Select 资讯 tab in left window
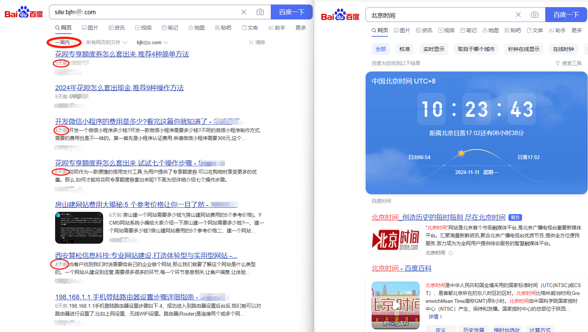The height and width of the screenshot is (332, 588). coord(117,28)
